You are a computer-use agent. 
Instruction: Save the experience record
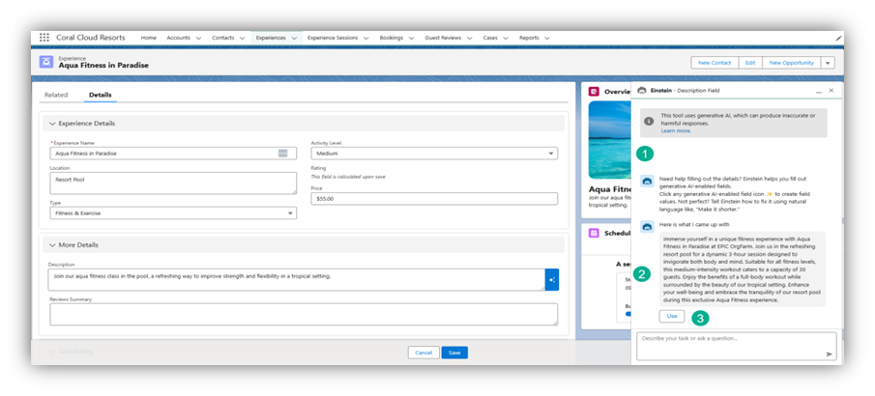click(x=454, y=353)
